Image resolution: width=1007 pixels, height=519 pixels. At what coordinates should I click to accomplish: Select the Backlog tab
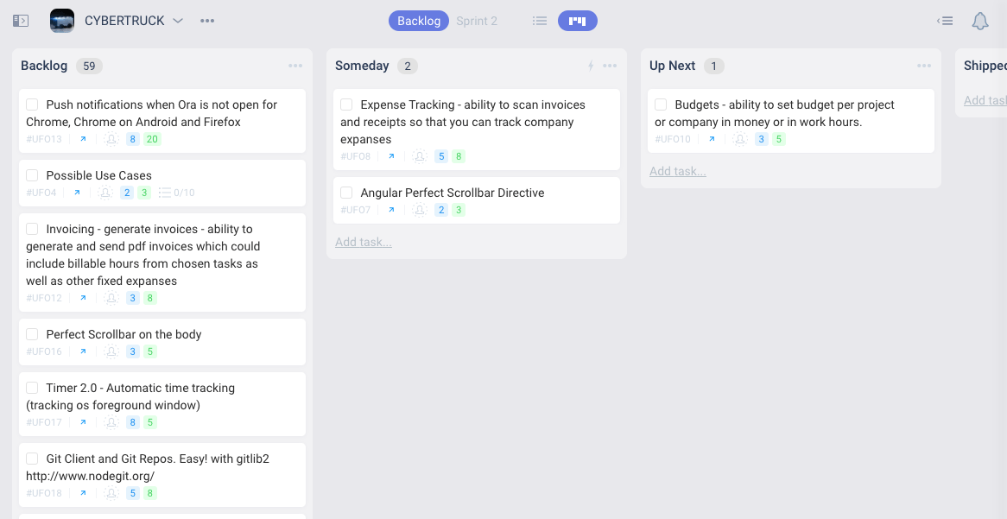click(419, 21)
